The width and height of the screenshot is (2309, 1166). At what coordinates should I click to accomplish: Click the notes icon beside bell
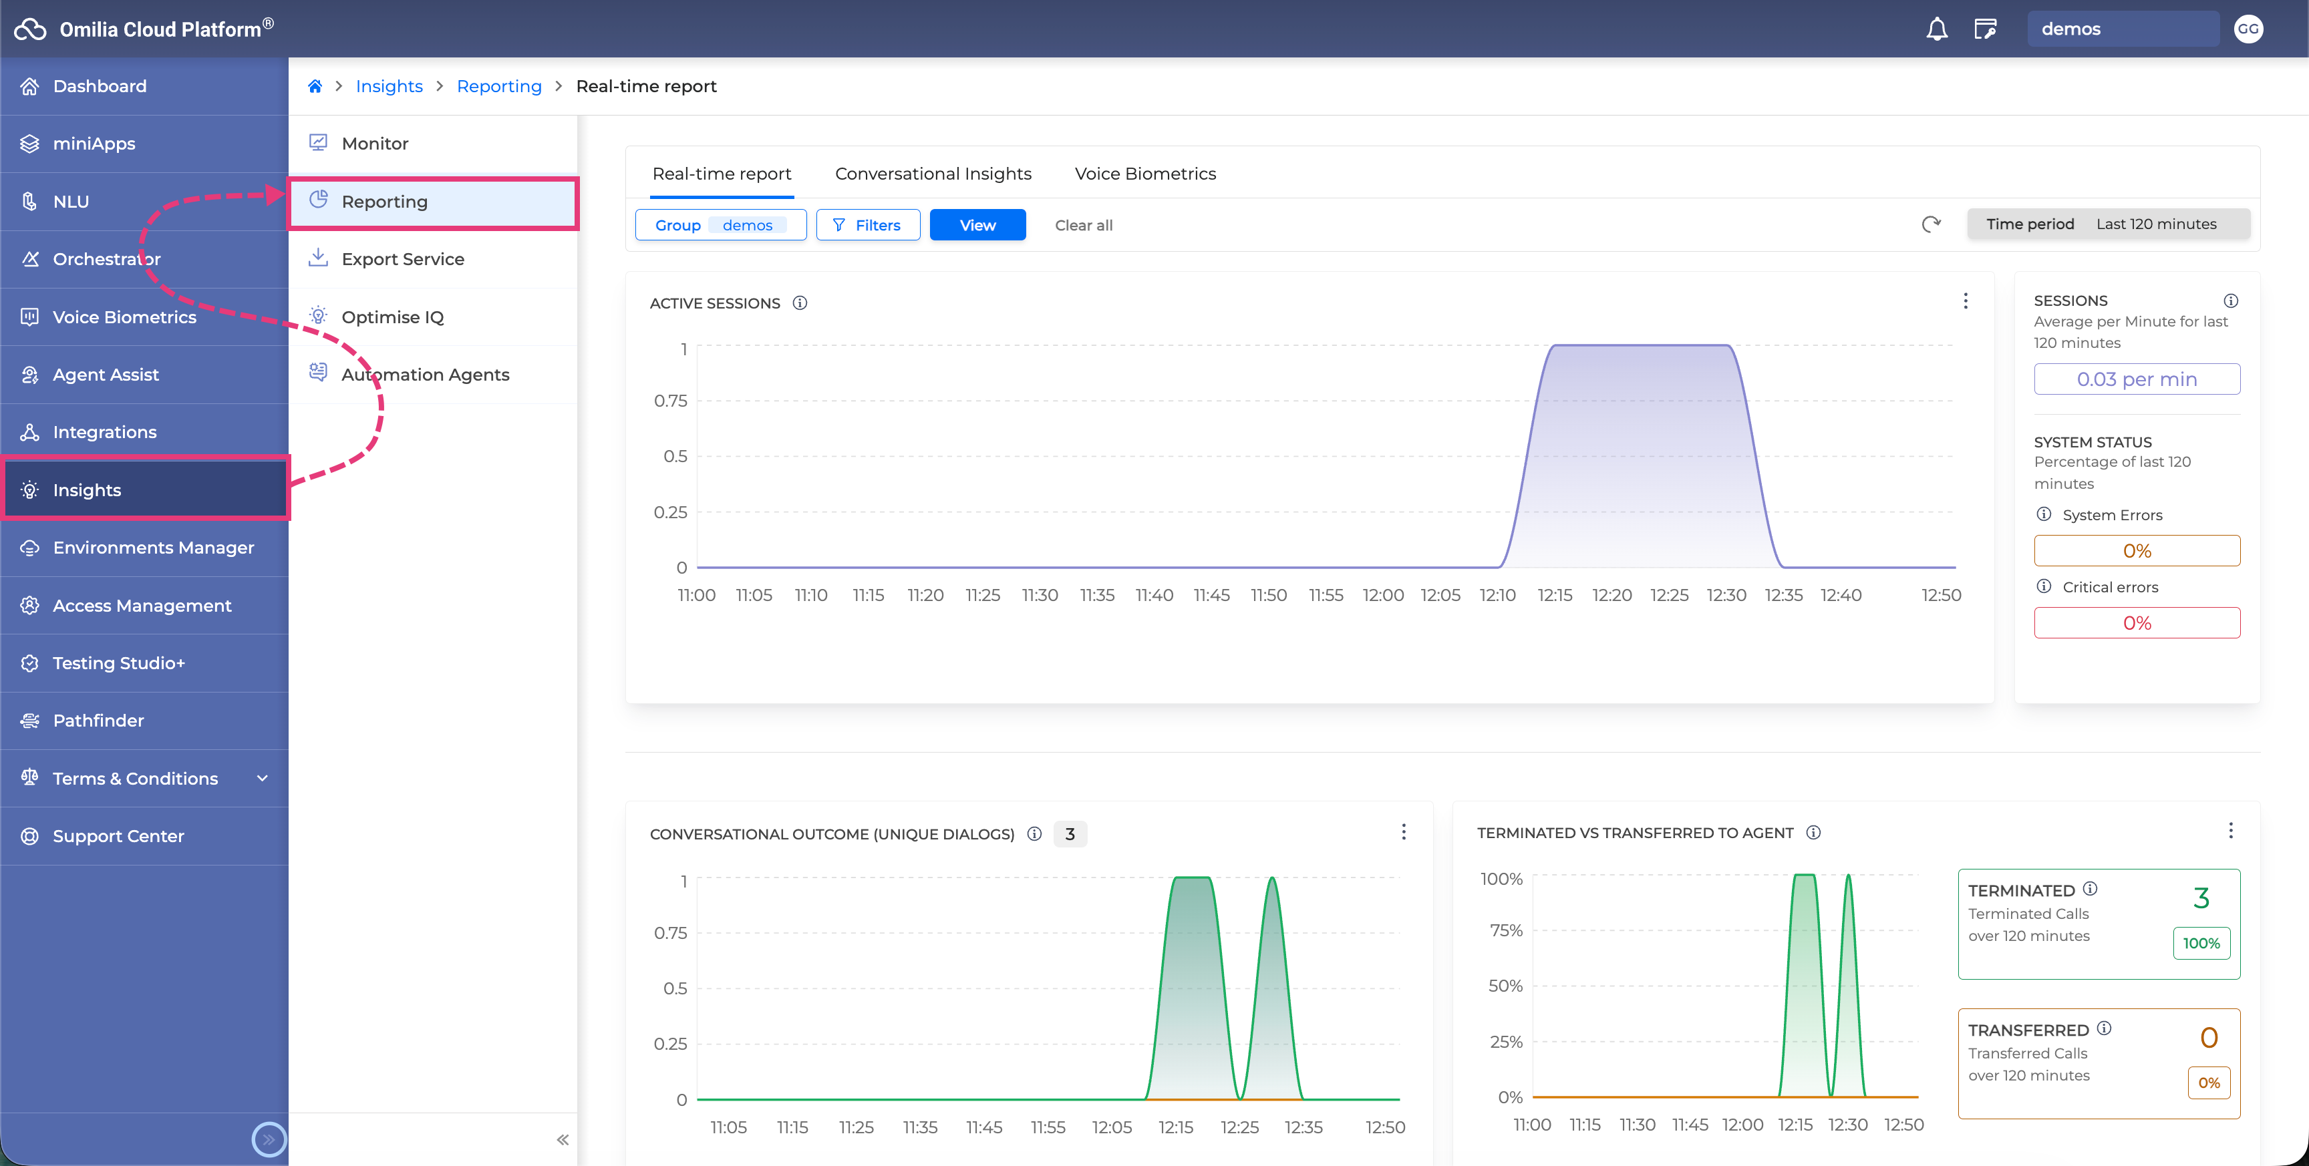point(1986,29)
